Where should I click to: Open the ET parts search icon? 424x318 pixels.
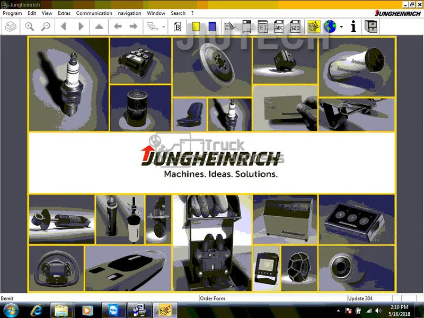[x=263, y=26]
